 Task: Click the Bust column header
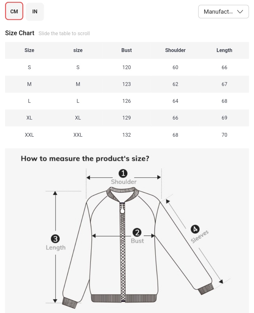click(x=126, y=50)
